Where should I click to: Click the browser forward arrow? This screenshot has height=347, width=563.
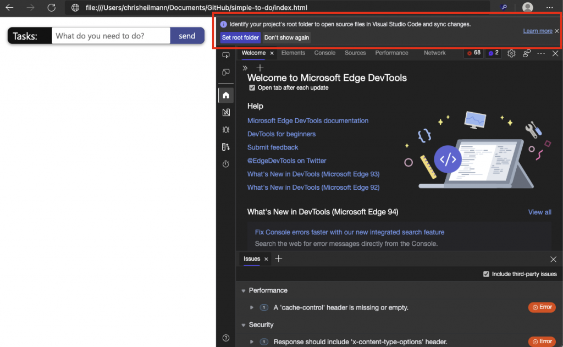tap(31, 7)
